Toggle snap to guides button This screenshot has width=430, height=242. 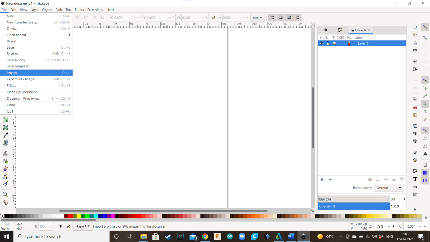point(425,181)
